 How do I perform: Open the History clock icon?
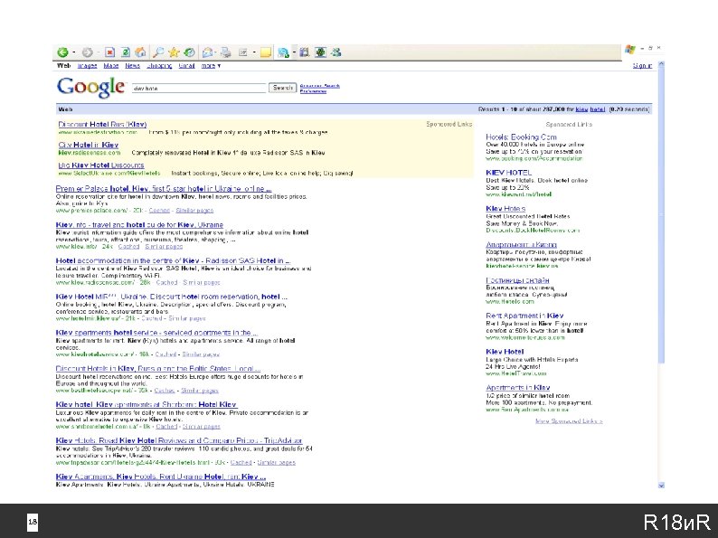tap(189, 52)
